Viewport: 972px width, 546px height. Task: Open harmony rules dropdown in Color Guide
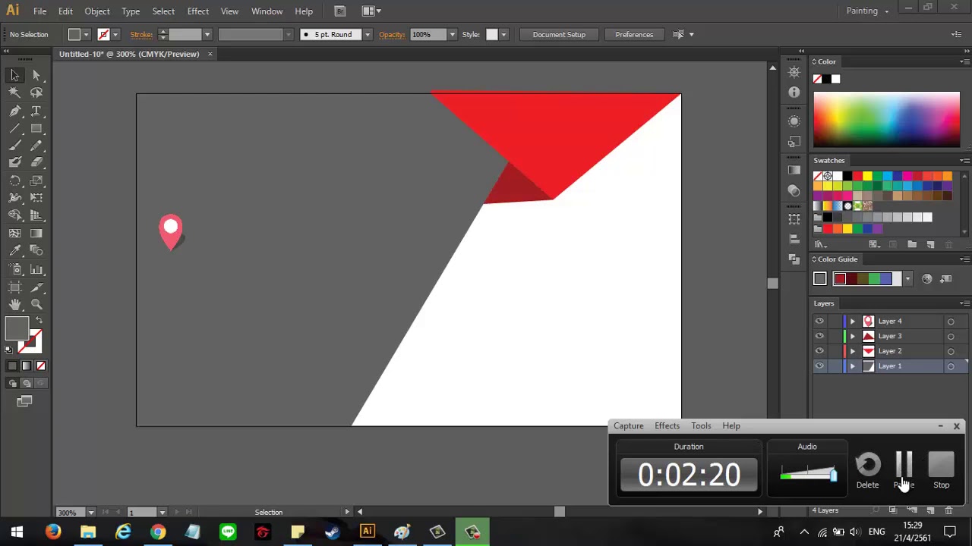coord(907,279)
